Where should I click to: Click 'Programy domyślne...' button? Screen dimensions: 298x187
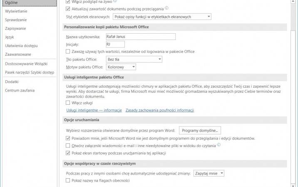[x=200, y=130]
